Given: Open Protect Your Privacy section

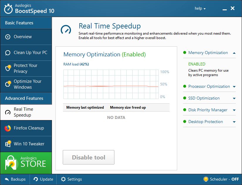Looking at the screenshot, I should 26,68.
